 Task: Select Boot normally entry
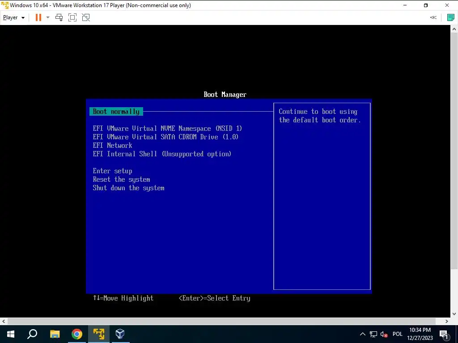(116, 111)
